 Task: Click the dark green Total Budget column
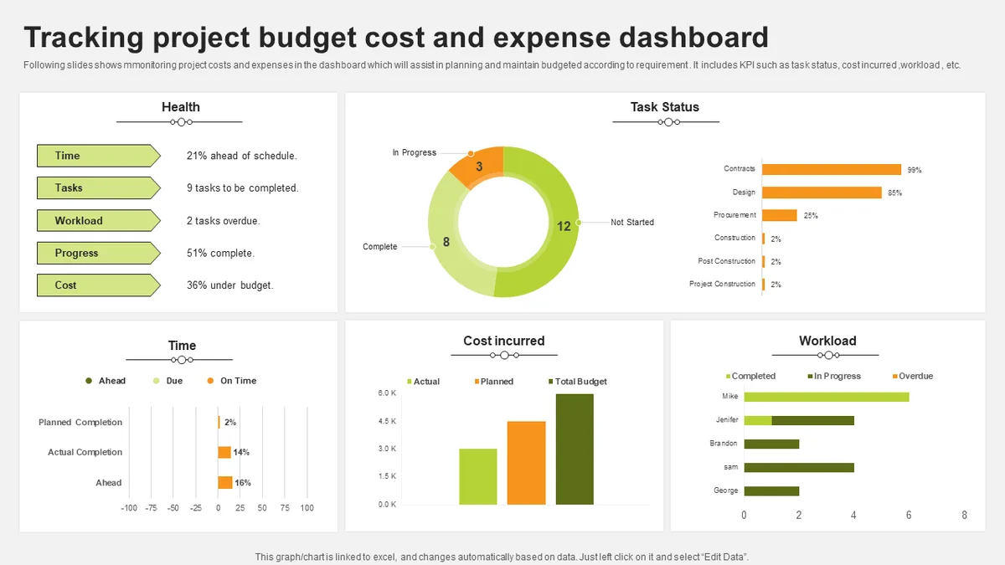[575, 449]
